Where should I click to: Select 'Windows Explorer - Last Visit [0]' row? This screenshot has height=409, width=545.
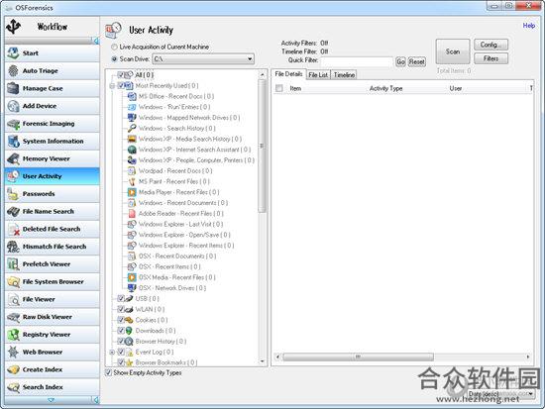click(180, 224)
